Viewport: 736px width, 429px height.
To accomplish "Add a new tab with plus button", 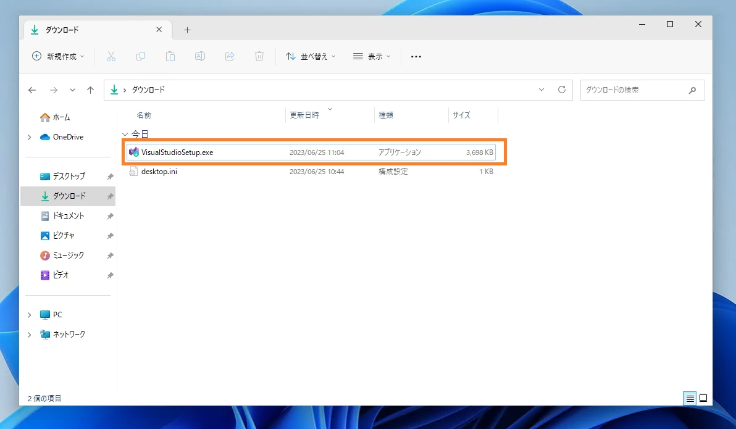I will (187, 30).
